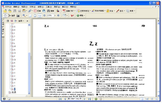The height and width of the screenshot is (103, 162).
Task: Go to the previous page arrow
Action: click(65, 99)
